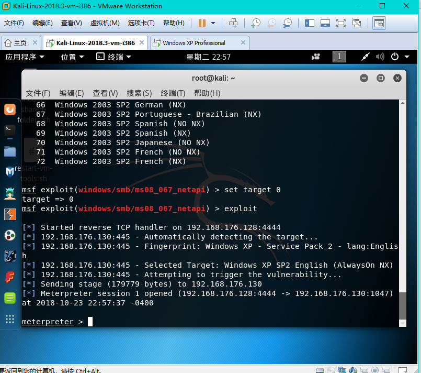Close the root@kali terminal window

click(x=397, y=78)
